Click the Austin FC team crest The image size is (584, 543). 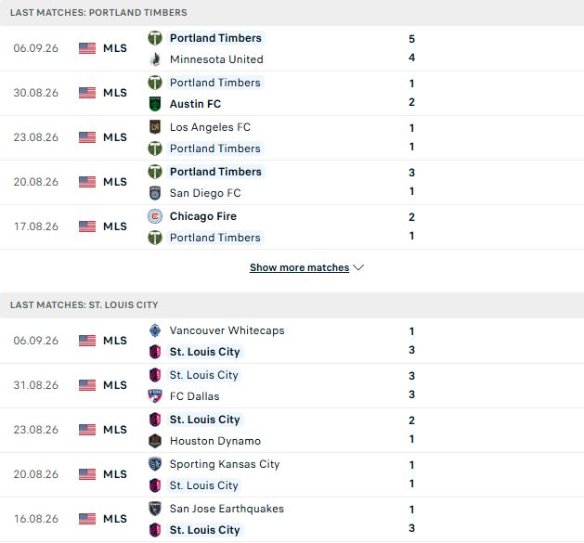(x=155, y=104)
